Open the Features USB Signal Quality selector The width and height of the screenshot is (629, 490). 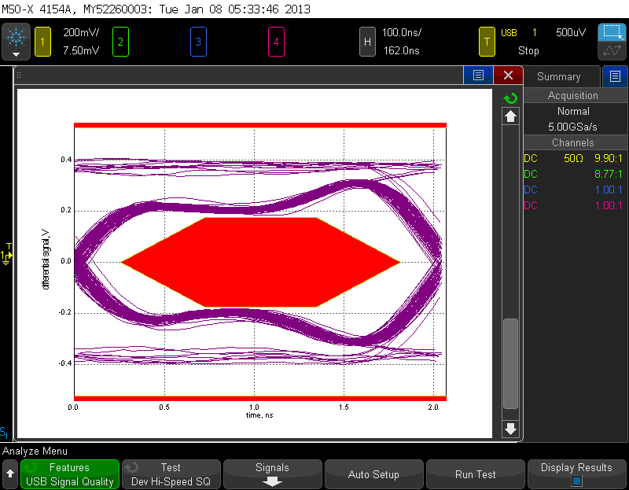[x=69, y=475]
